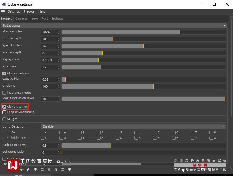The image size is (233, 176).
Task: Click the Filter size spinner arrows
Action: (59, 67)
